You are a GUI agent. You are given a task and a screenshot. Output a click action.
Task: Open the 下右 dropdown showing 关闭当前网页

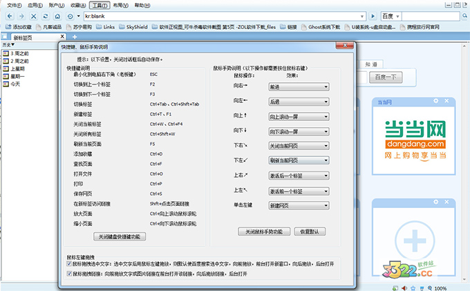[x=297, y=146]
